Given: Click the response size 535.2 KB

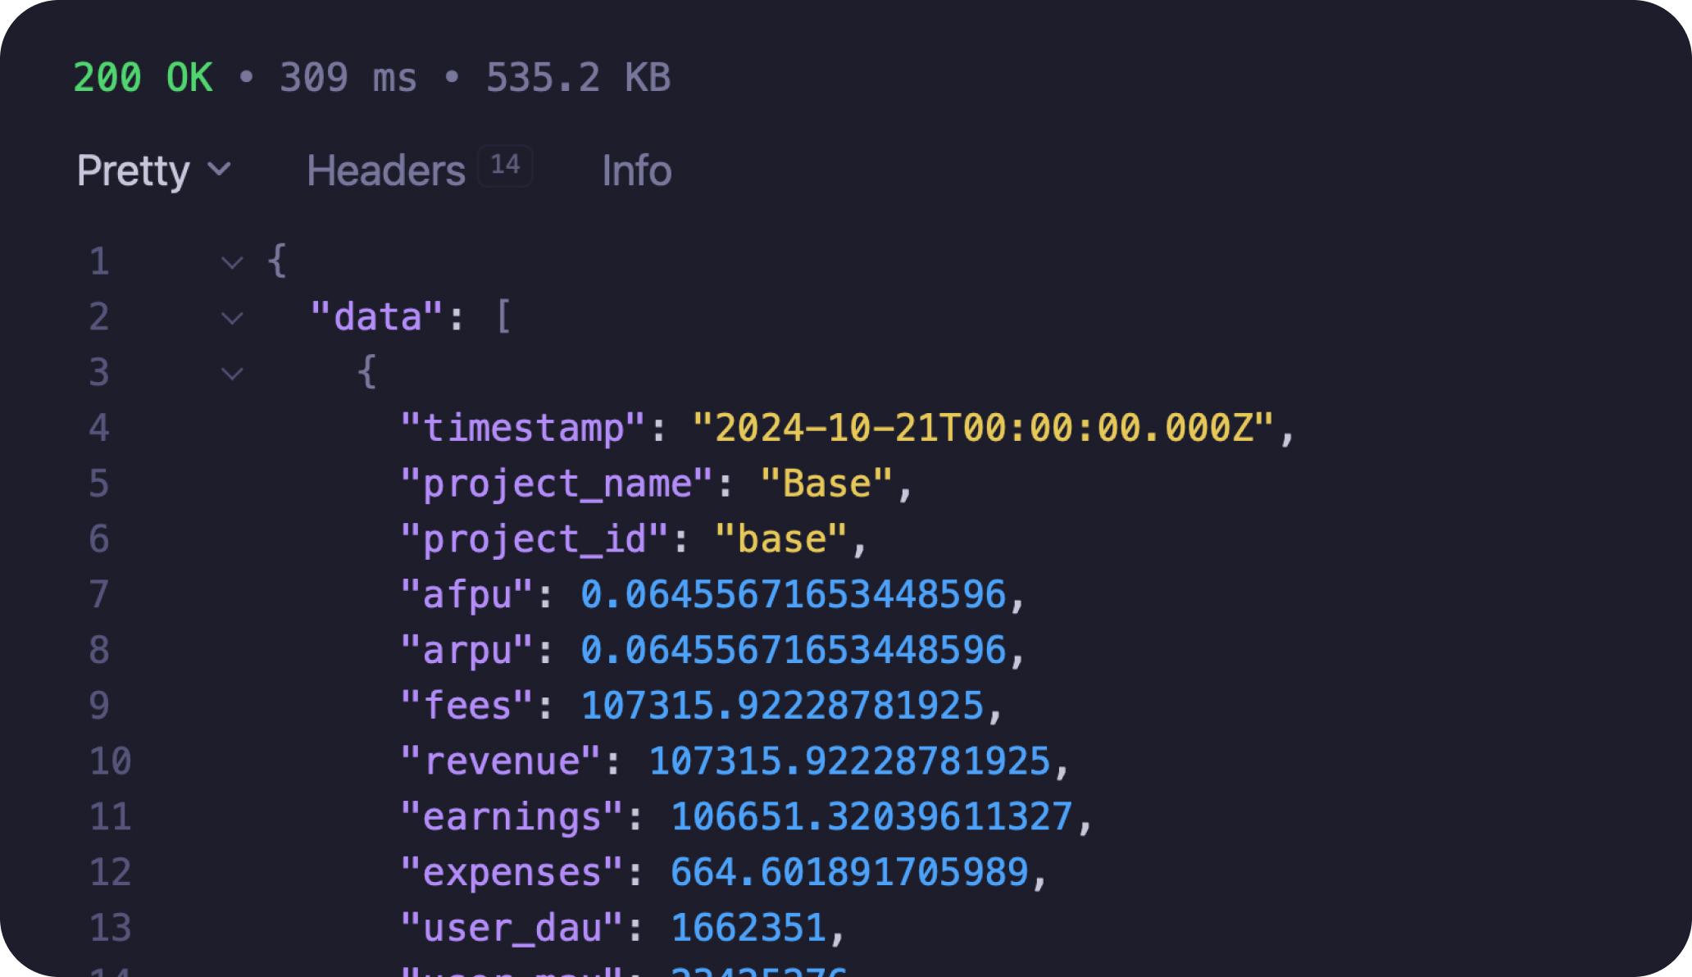Looking at the screenshot, I should click(578, 76).
